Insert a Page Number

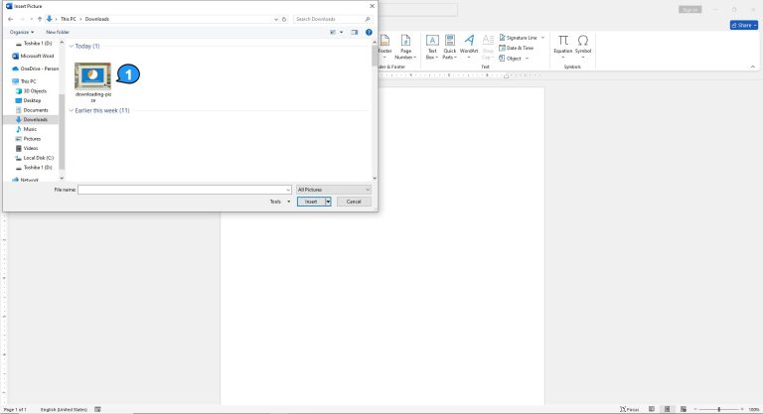click(x=405, y=48)
